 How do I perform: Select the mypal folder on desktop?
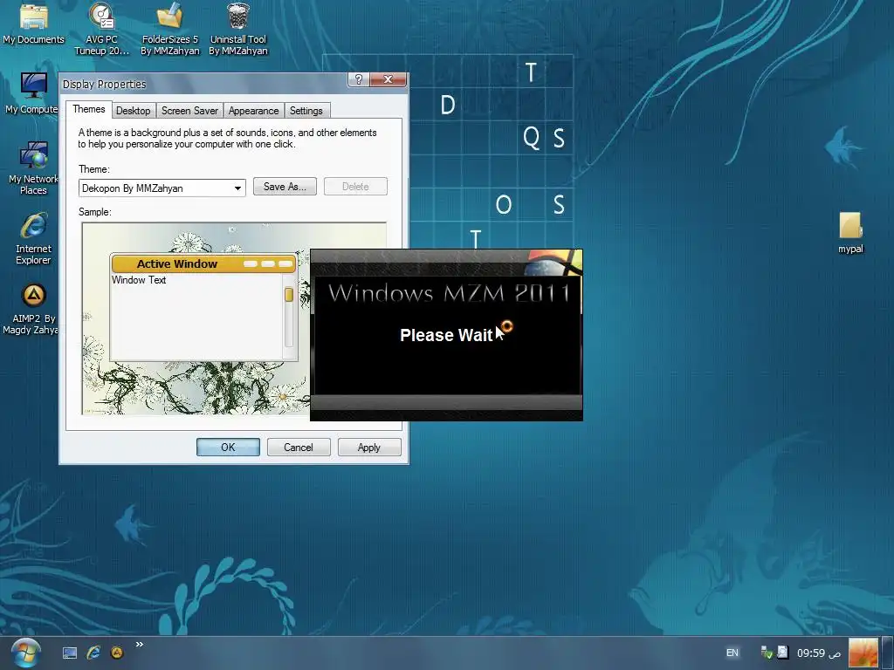point(850,232)
